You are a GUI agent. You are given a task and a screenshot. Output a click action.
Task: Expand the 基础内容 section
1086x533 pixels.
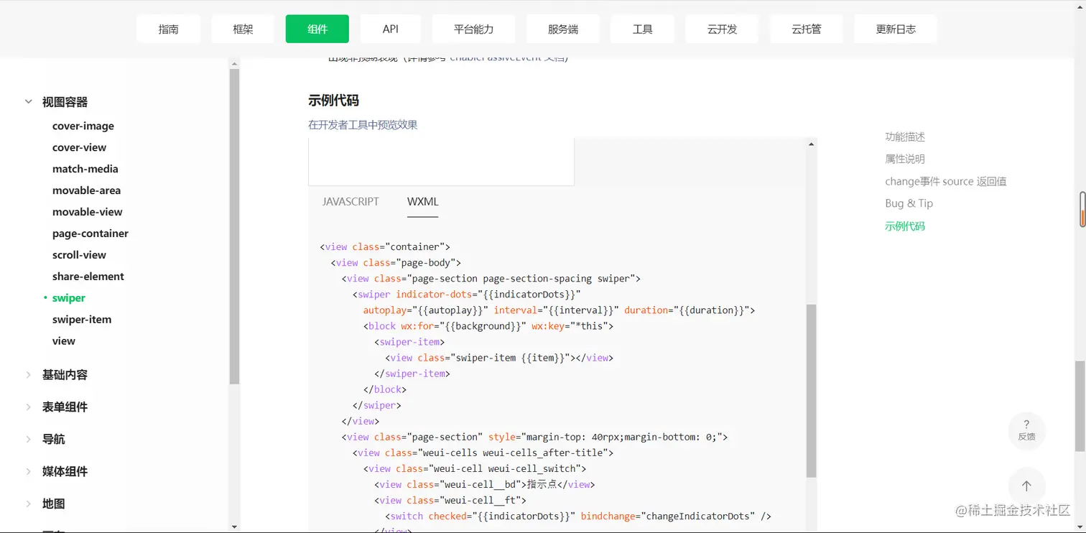pos(65,375)
